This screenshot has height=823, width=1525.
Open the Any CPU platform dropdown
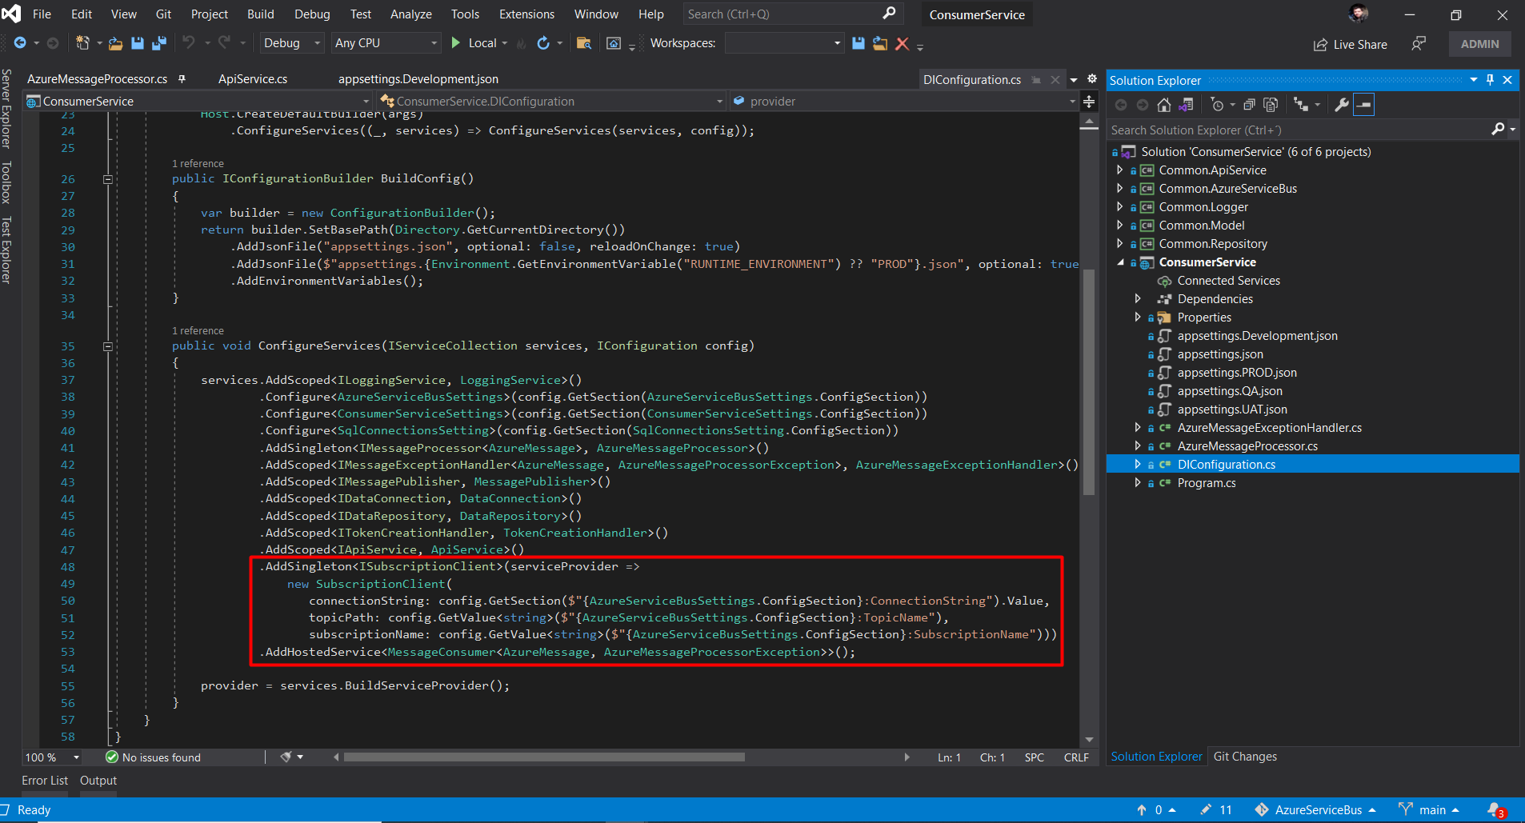click(385, 42)
